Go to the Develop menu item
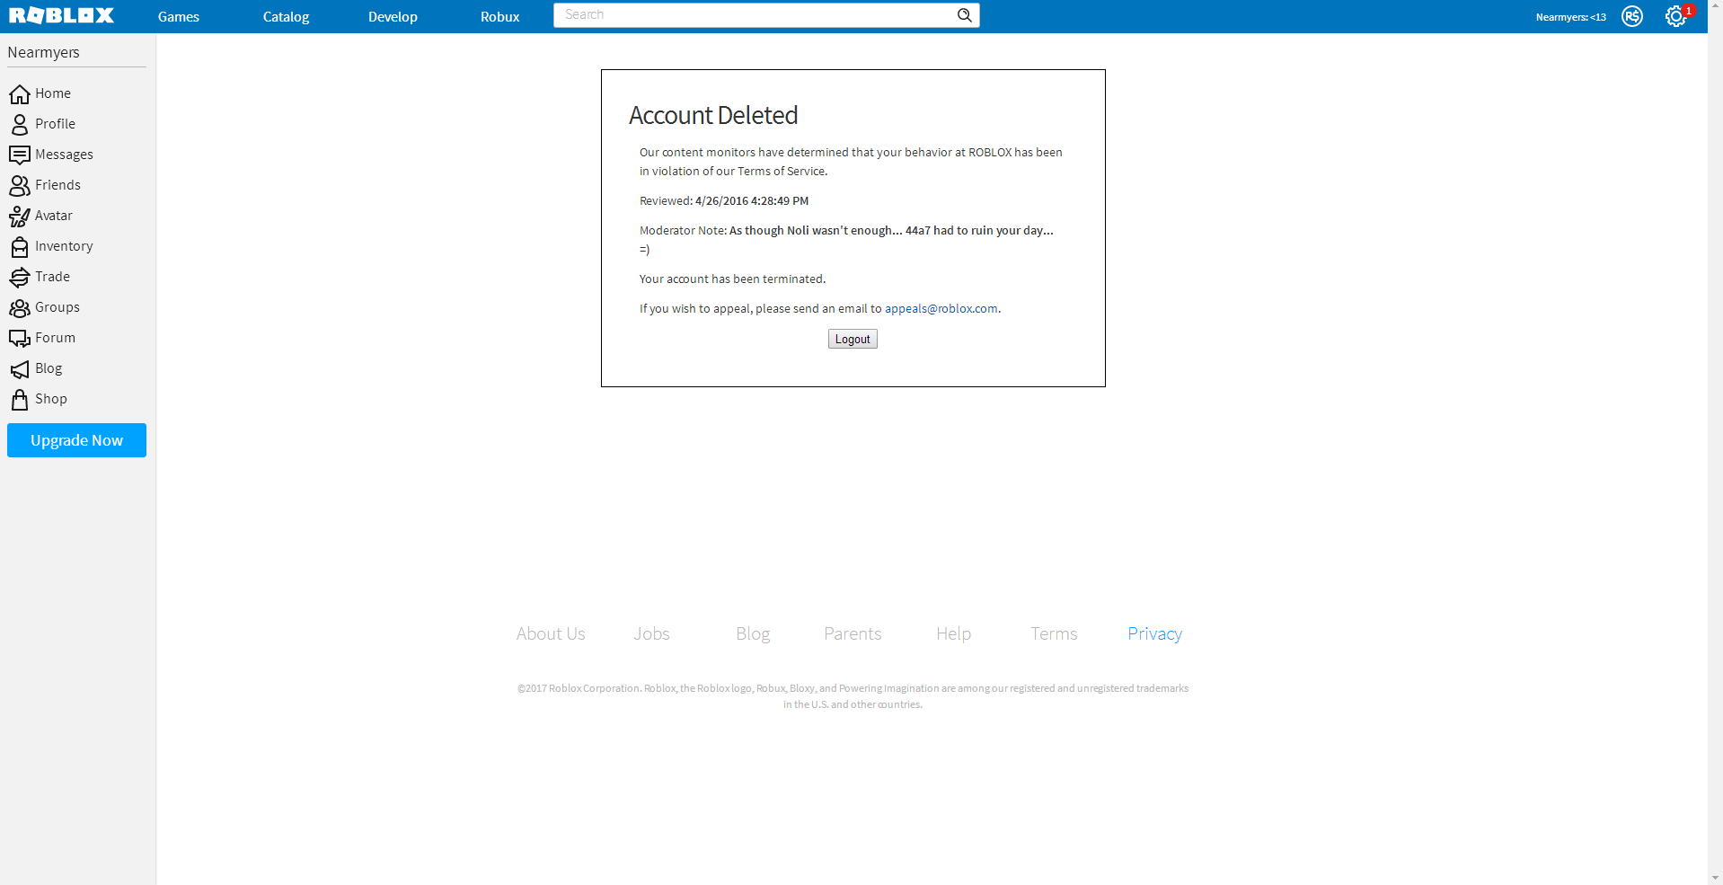The height and width of the screenshot is (885, 1723). click(393, 17)
